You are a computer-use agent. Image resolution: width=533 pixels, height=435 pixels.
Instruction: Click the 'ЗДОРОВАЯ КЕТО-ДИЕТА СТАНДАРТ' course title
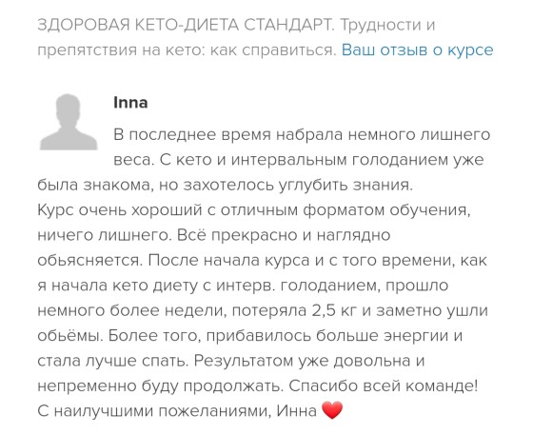coord(186,25)
